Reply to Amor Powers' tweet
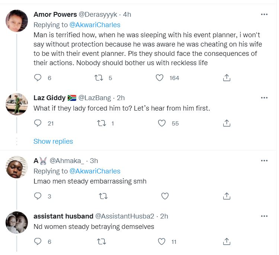 [38, 78]
